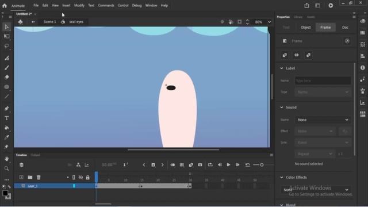Open the Sound Effect dropdown
Image resolution: width=368 pixels, height=207 pixels.
pyautogui.click(x=315, y=131)
